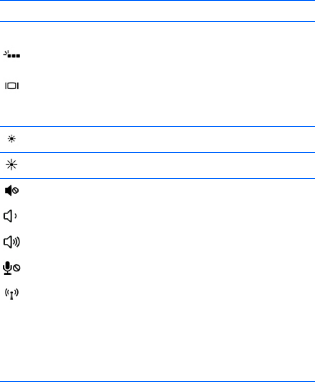
Task: Click the thick blue border at table bottom
Action: 157,381
